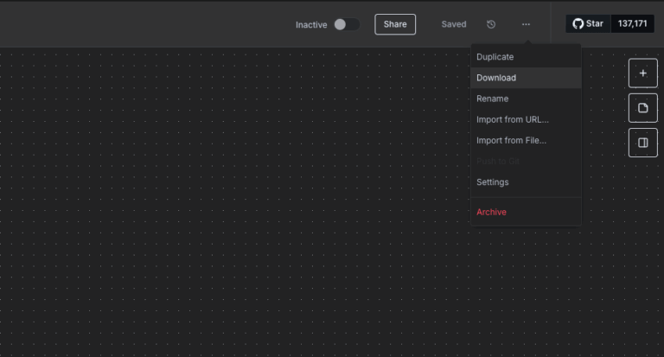Select Import from File... option
Image resolution: width=664 pixels, height=357 pixels.
511,140
